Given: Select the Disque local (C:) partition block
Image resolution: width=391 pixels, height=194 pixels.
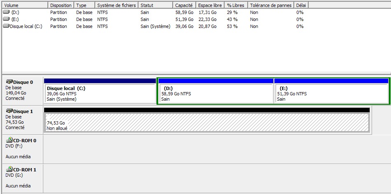Looking at the screenshot, I should [x=100, y=94].
